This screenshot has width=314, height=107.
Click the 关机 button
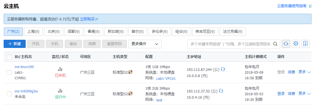pyautogui.click(x=54, y=44)
